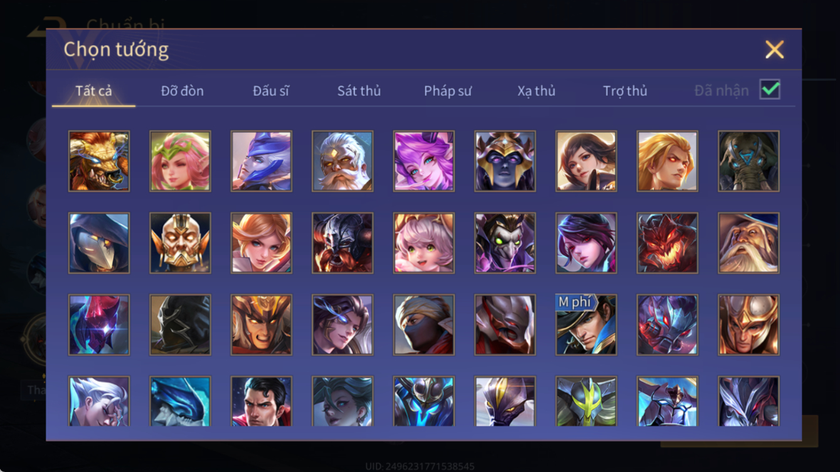Choose the masked ninja hero with headband
Viewport: 840px width, 472px height.
click(423, 325)
